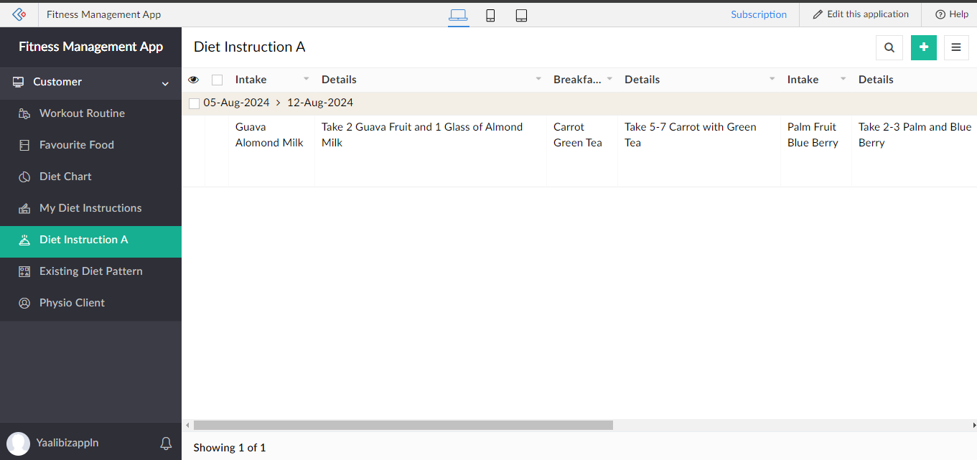
Task: Toggle the eye column visibility icon
Action: 193,80
